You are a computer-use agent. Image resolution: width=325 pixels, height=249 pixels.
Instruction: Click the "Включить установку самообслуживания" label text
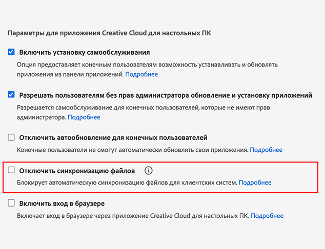(x=85, y=52)
